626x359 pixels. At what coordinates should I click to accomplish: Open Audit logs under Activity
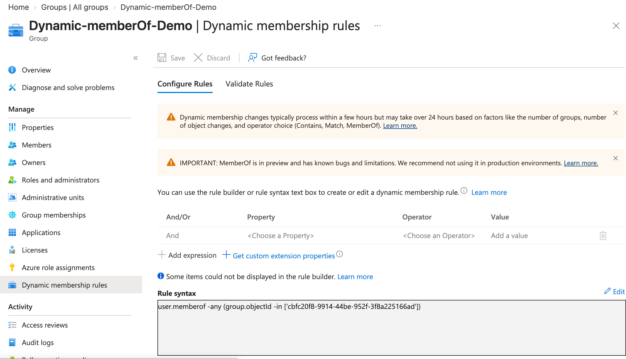(38, 343)
